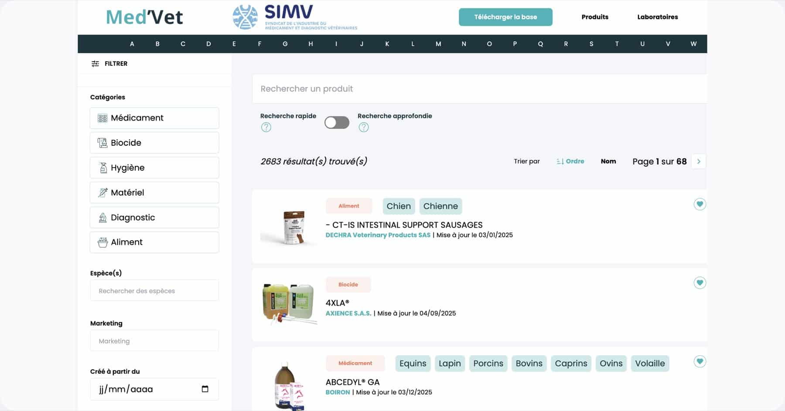This screenshot has width=785, height=411.
Task: Go to next results page
Action: coord(698,161)
